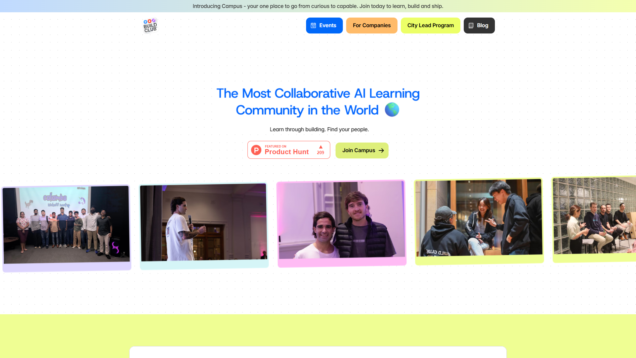Go to the Blog
This screenshot has width=636, height=358.
coord(479,26)
